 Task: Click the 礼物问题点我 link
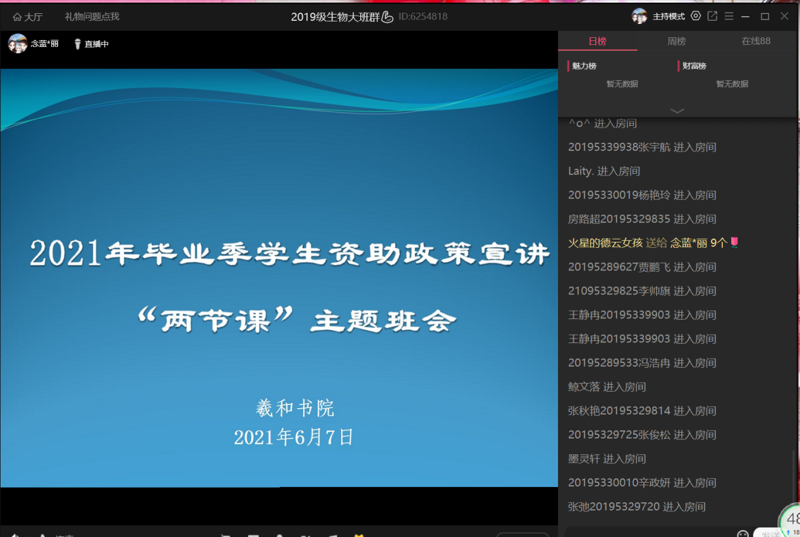tap(92, 17)
